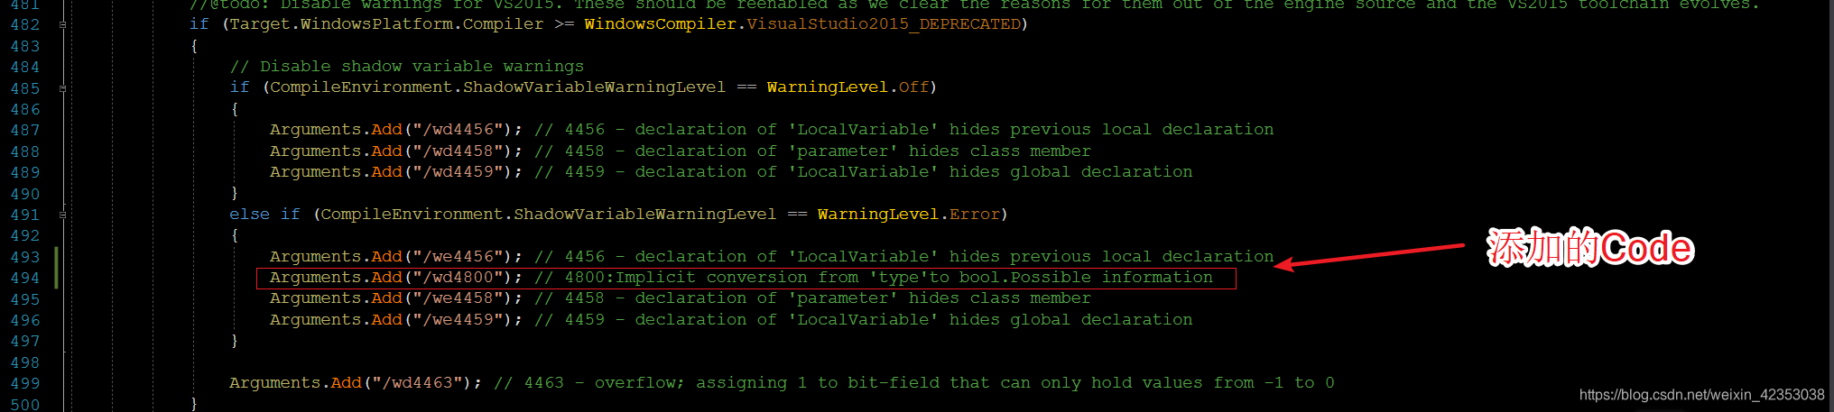The height and width of the screenshot is (412, 1834).
Task: Click the line 496 comment about 4459 global declaration
Action: point(863,320)
